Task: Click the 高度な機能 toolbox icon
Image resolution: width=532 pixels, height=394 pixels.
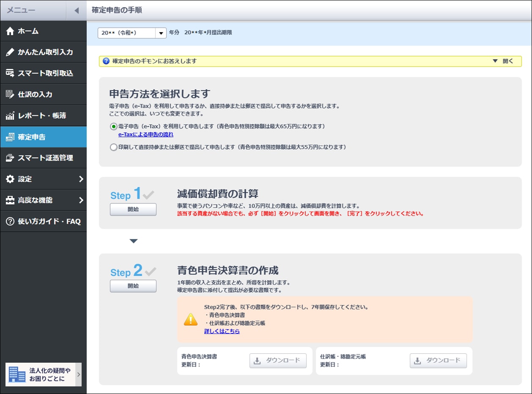Action: pyautogui.click(x=10, y=200)
